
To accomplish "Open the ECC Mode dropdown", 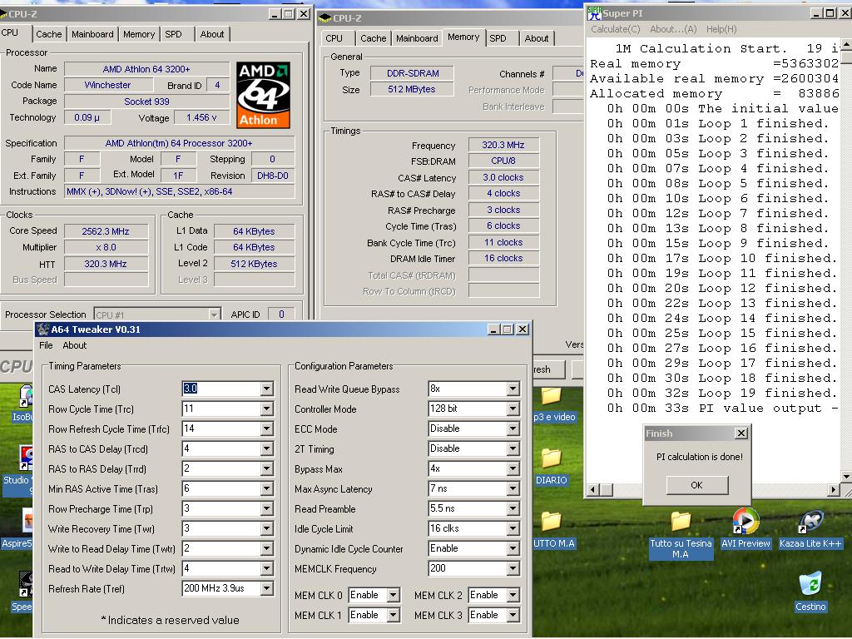I will click(x=513, y=428).
